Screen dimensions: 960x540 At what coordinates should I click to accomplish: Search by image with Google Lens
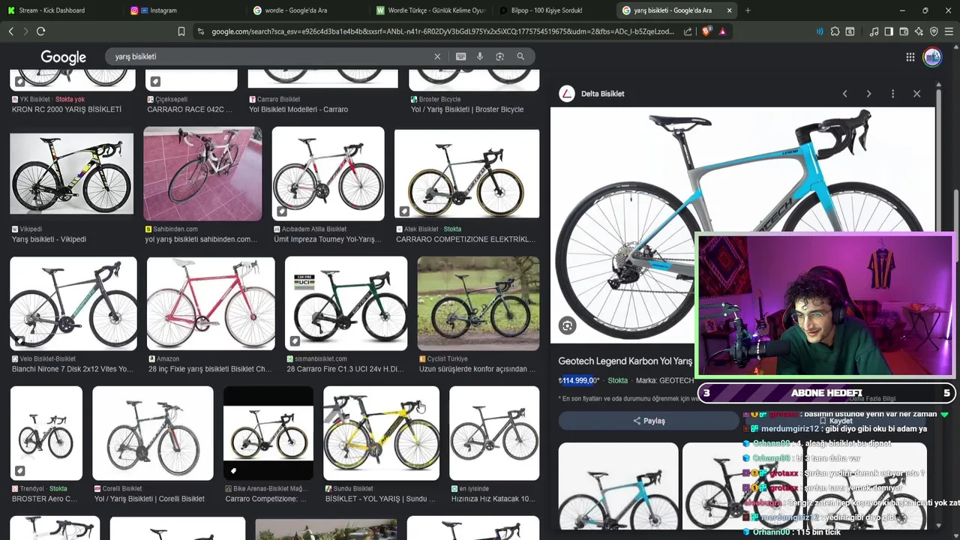pos(500,56)
